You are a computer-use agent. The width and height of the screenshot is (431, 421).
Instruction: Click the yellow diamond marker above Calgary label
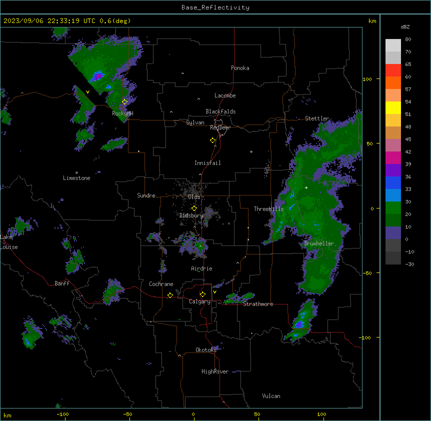(202, 294)
